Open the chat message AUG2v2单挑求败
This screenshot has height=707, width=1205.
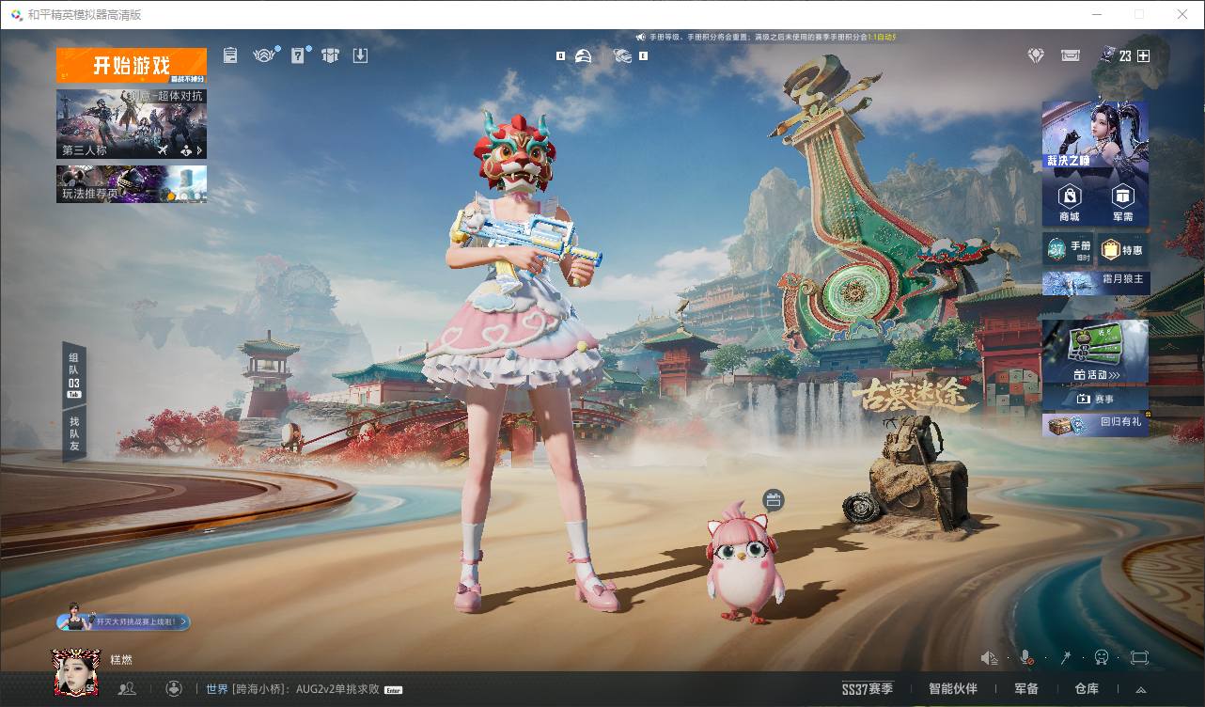coord(337,689)
